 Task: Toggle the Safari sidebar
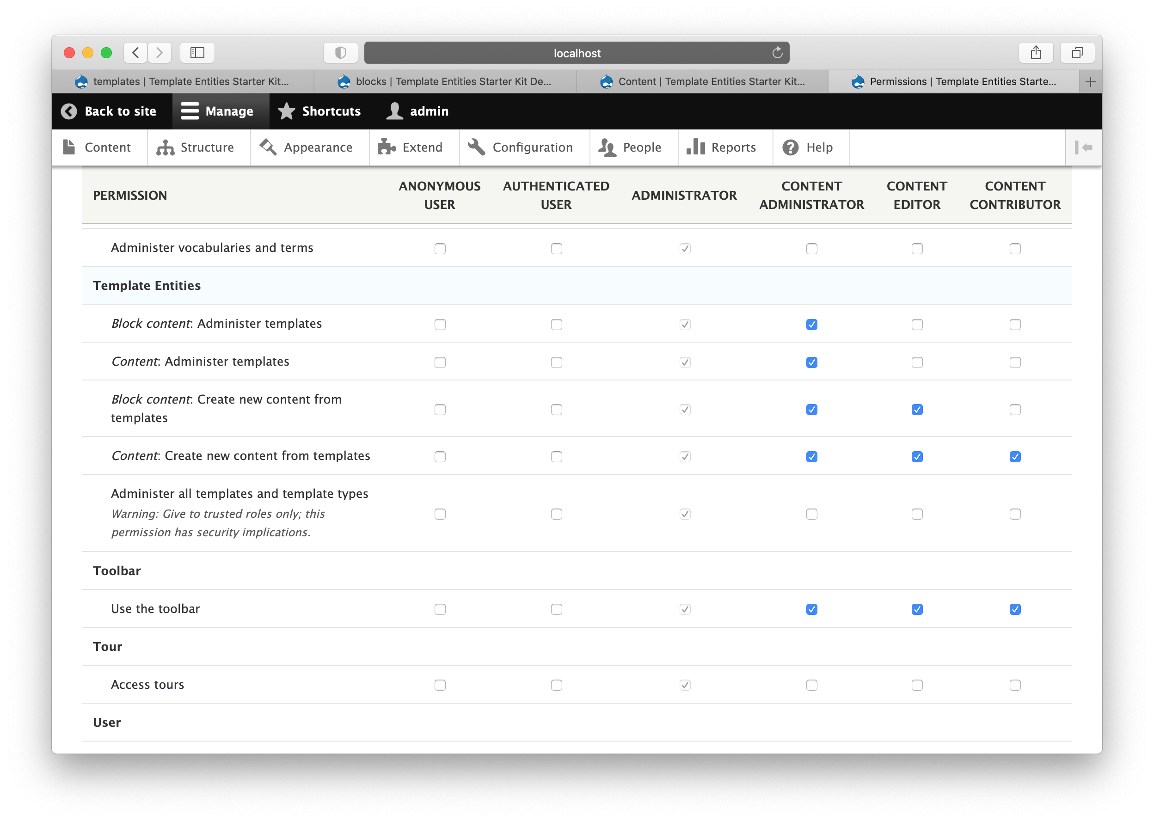click(x=197, y=52)
